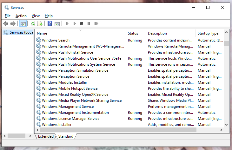Click the vertical scrollbar up arrow
Screen dimensions: 232x150
click(226, 32)
